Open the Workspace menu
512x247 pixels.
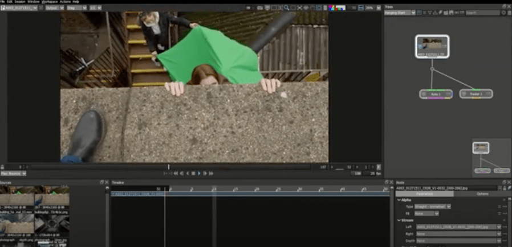[51, 2]
